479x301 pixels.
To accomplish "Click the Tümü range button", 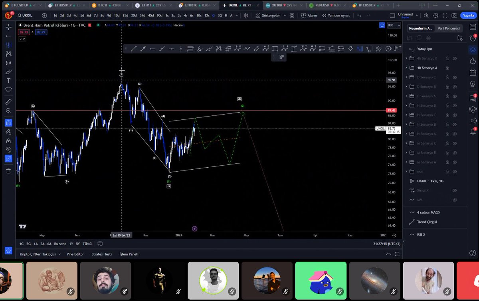I will [x=87, y=244].
